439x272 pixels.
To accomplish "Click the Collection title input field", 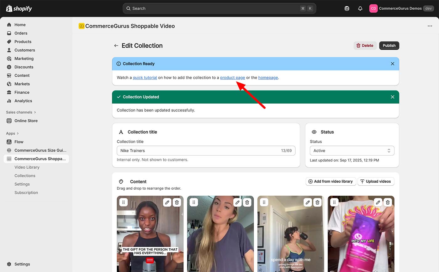I will click(x=206, y=151).
